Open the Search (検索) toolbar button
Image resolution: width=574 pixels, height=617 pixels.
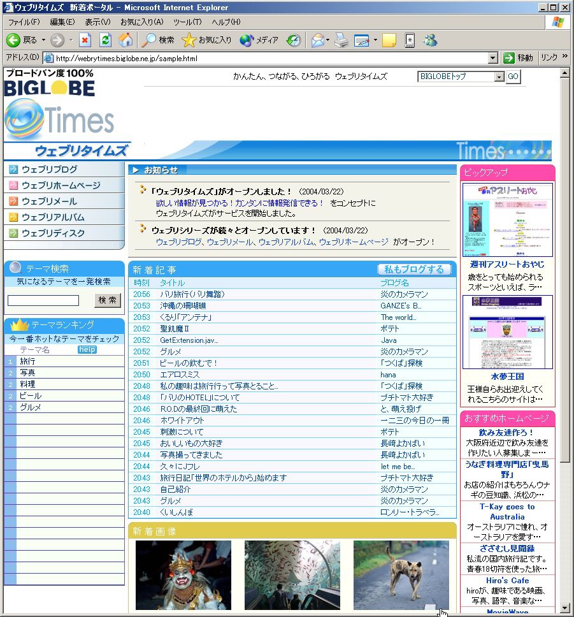158,40
